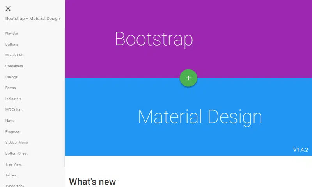Viewport: 312px width, 187px height.
Task: Click the What's new heading
Action: point(92,182)
